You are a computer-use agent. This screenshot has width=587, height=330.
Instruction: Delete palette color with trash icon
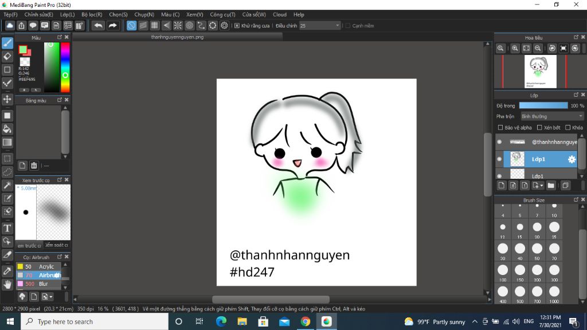point(34,166)
